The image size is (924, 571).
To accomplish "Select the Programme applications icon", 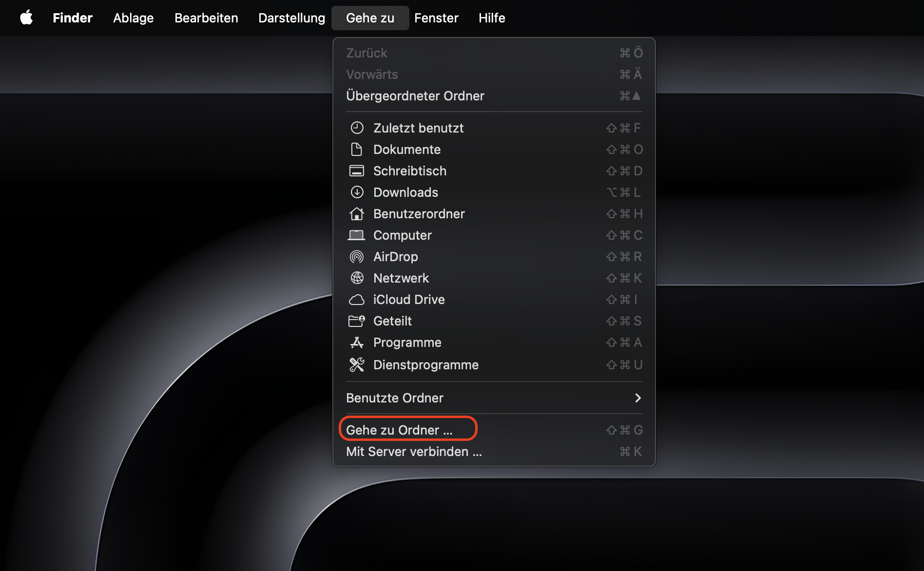I will (x=357, y=342).
